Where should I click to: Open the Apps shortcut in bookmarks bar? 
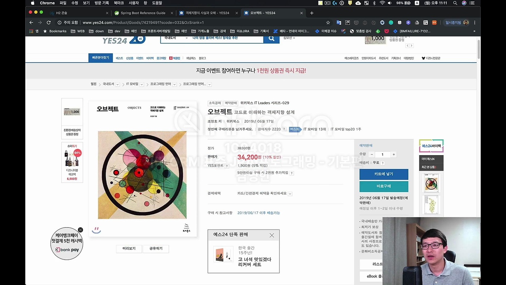pyautogui.click(x=34, y=31)
